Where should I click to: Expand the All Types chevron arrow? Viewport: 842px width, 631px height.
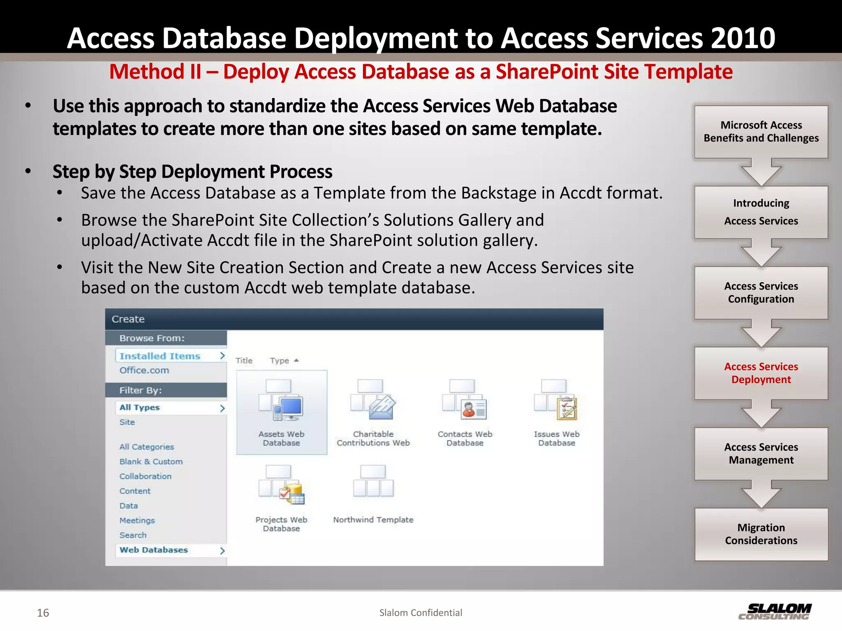[x=222, y=408]
